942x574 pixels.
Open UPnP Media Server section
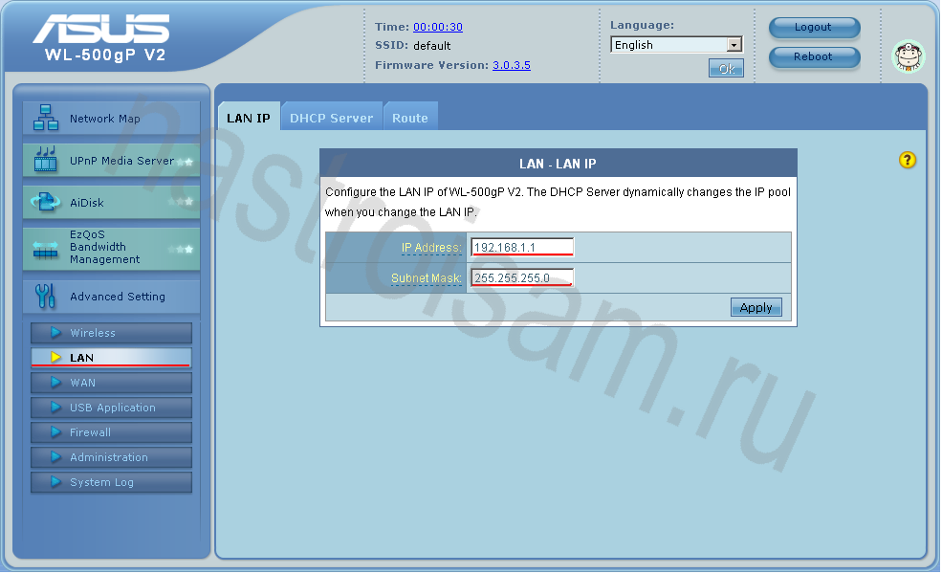point(112,160)
